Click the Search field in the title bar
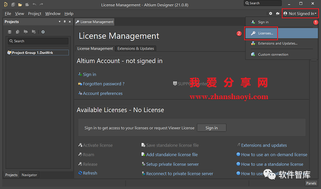Viewport: 321px width, 189px height. [x=262, y=3]
